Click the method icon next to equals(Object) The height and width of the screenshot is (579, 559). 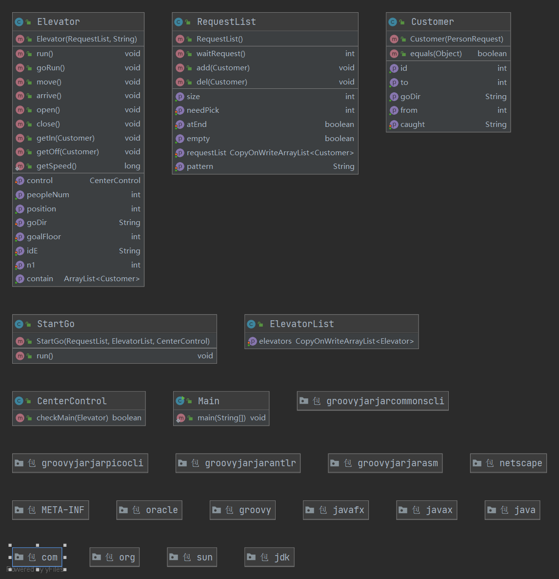(394, 54)
